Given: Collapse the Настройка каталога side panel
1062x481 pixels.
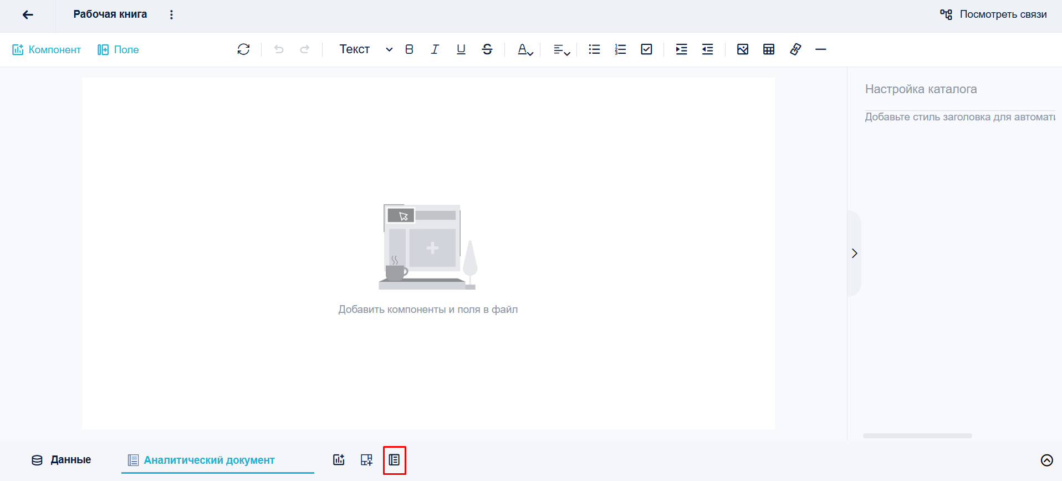Looking at the screenshot, I should pyautogui.click(x=854, y=254).
